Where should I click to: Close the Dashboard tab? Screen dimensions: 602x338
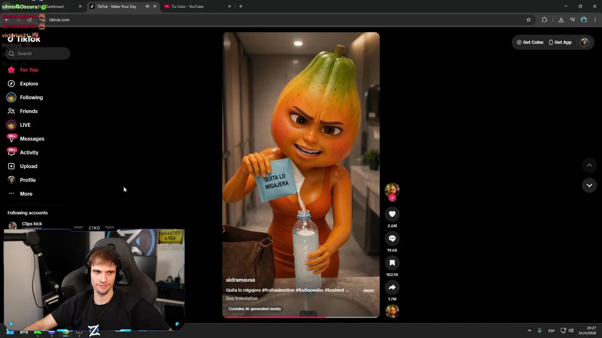coord(80,7)
